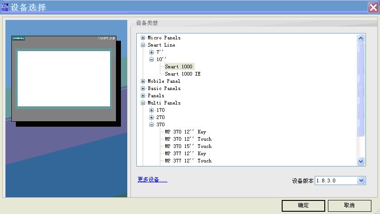Select MP 377 12'' Touch device
Screen dimensions: 380x214
click(188, 161)
